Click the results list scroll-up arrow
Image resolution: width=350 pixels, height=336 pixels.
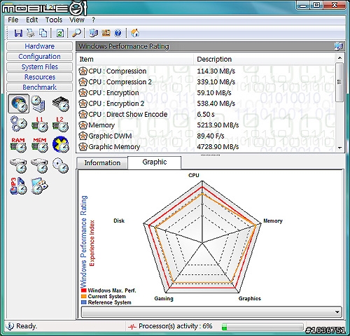coord(339,58)
